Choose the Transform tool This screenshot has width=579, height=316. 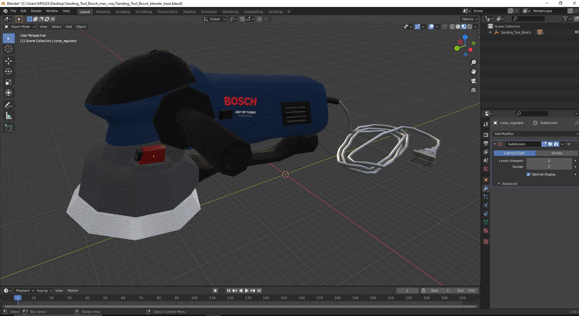coord(8,93)
